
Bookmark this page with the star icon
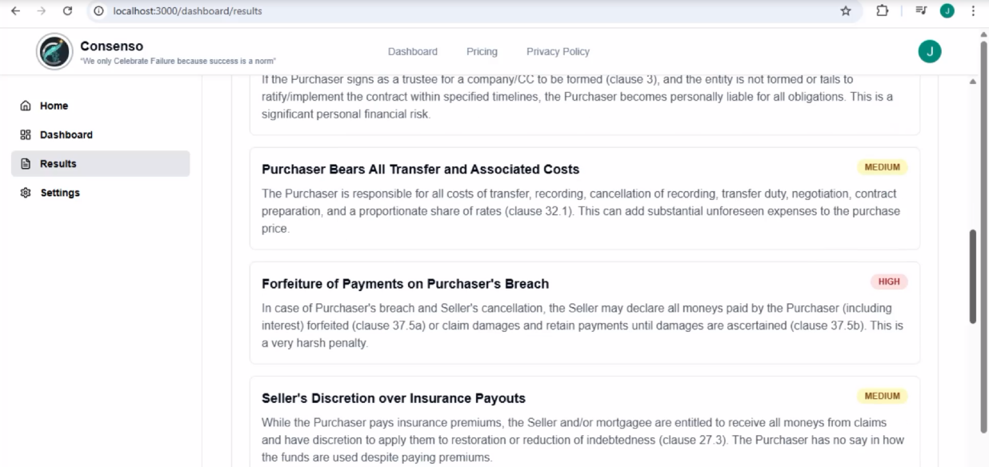click(846, 11)
